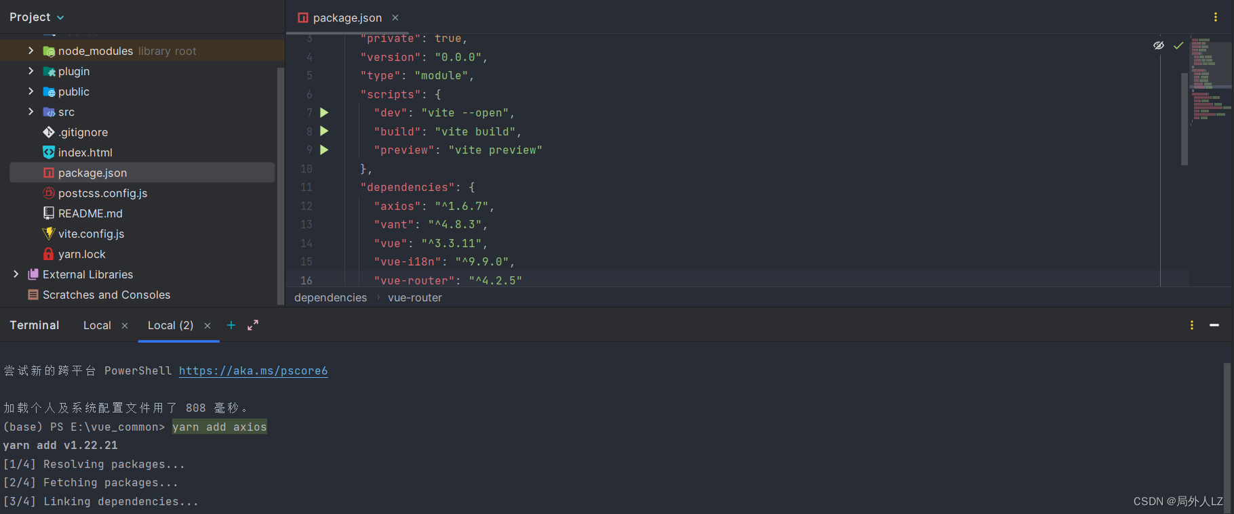This screenshot has width=1234, height=514.
Task: Close the Local (2) terminal tab
Action: (207, 326)
